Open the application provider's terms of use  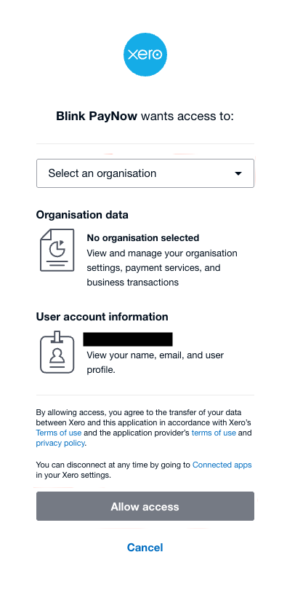pos(214,433)
